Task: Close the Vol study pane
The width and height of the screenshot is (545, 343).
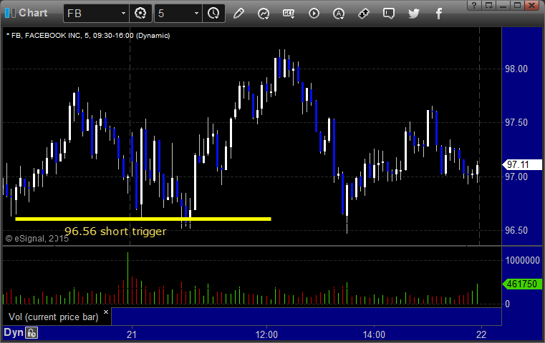Action: click(x=106, y=312)
